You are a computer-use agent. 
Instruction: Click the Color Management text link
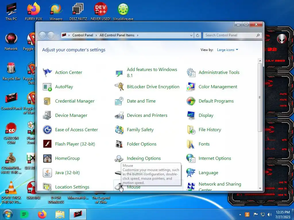pyautogui.click(x=218, y=87)
